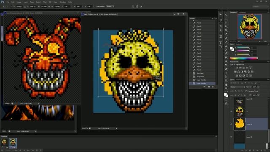Open the layer blend mode dropdown
This screenshot has width=270, height=152.
238,87
